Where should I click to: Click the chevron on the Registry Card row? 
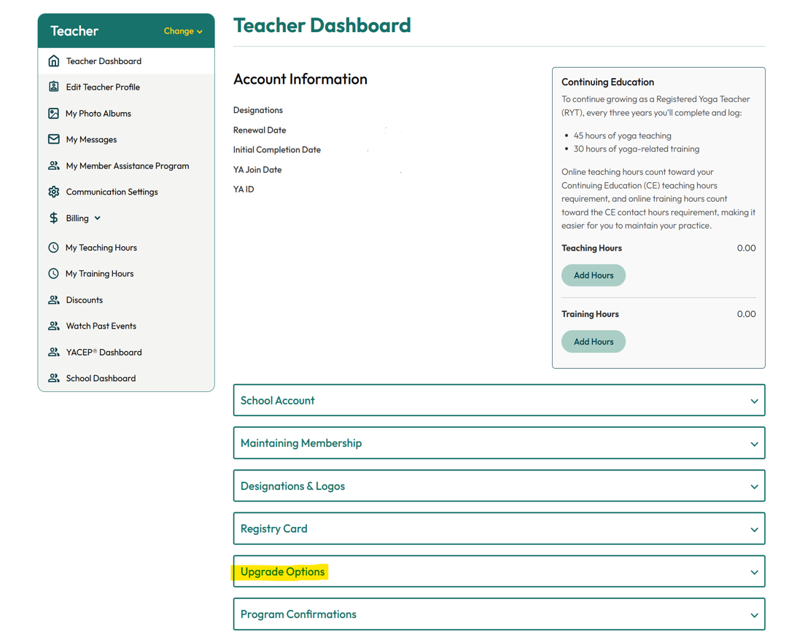[x=754, y=530]
